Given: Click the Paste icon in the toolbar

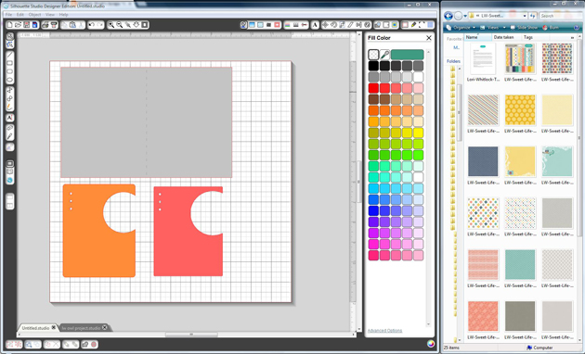Looking at the screenshot, I should [x=72, y=25].
